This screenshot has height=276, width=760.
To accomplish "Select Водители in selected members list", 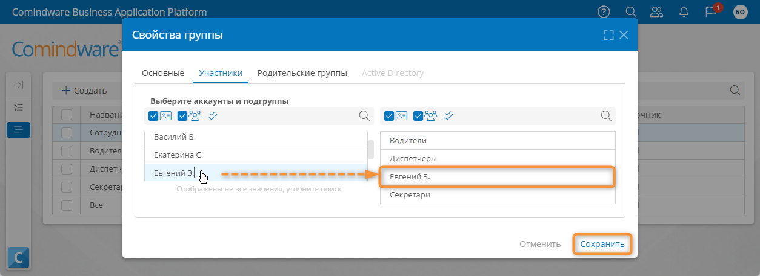I will (x=498, y=140).
